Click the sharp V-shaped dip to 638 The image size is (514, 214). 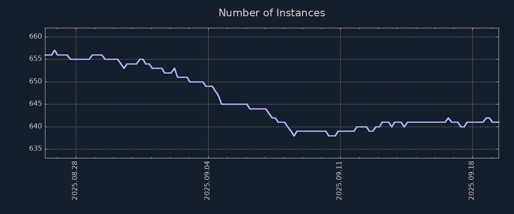(x=294, y=135)
